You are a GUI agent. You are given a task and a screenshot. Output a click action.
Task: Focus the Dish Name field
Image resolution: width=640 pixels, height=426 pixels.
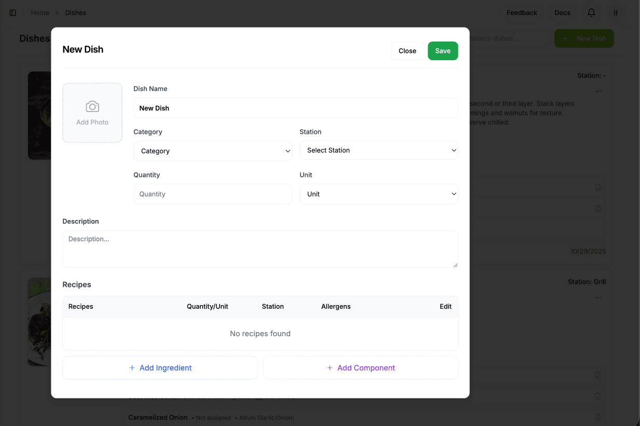(x=296, y=108)
